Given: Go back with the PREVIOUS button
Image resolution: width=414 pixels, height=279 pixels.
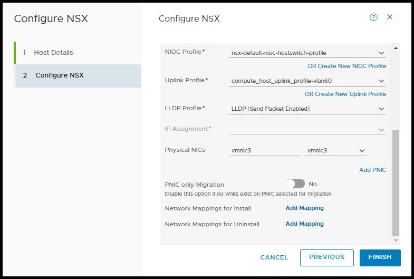Looking at the screenshot, I should [326, 257].
